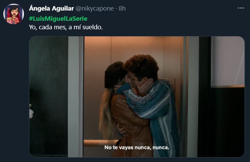Screen dimensions: 250x162
Task: Click the white wall panel at image right
Action: pyautogui.click(x=228, y=61)
